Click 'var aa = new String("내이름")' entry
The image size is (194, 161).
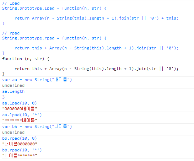[x=37, y=80]
